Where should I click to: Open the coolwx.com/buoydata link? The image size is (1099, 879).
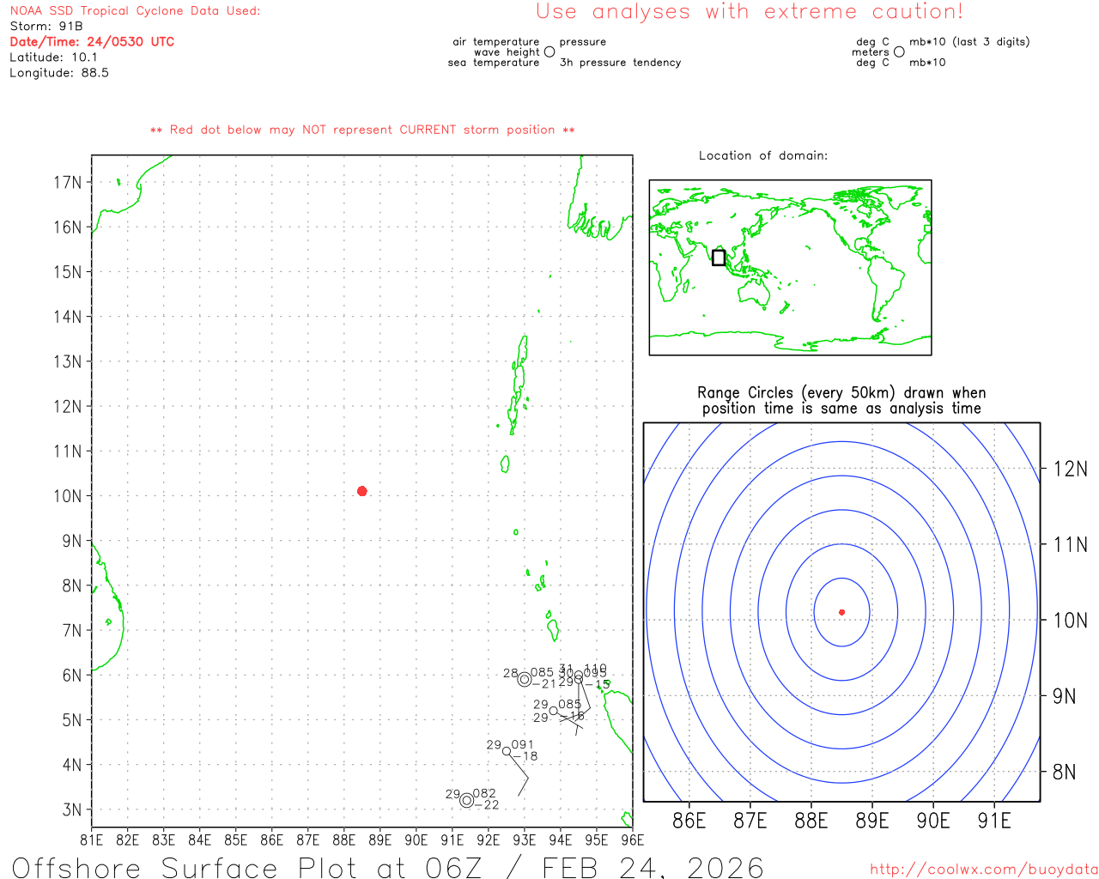tap(984, 870)
